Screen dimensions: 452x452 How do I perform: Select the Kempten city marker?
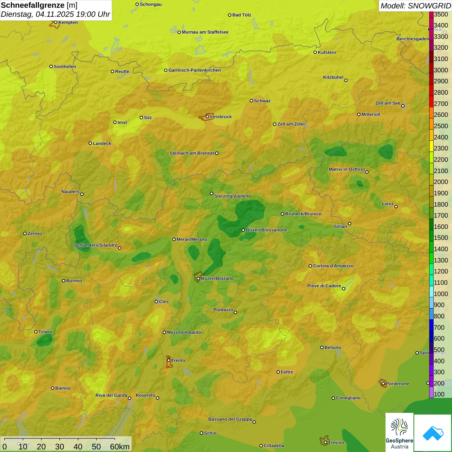tap(56, 22)
